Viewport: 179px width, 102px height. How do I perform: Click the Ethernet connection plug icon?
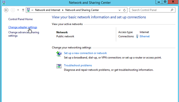tap(137, 36)
